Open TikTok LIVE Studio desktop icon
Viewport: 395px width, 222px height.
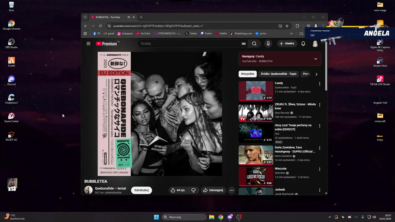(380, 80)
